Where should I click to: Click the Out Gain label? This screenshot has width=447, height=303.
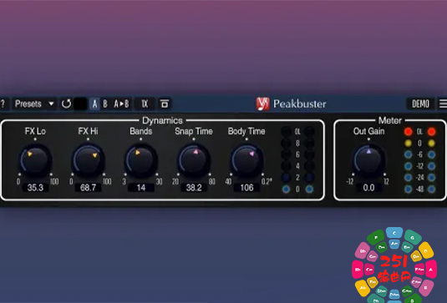(368, 131)
